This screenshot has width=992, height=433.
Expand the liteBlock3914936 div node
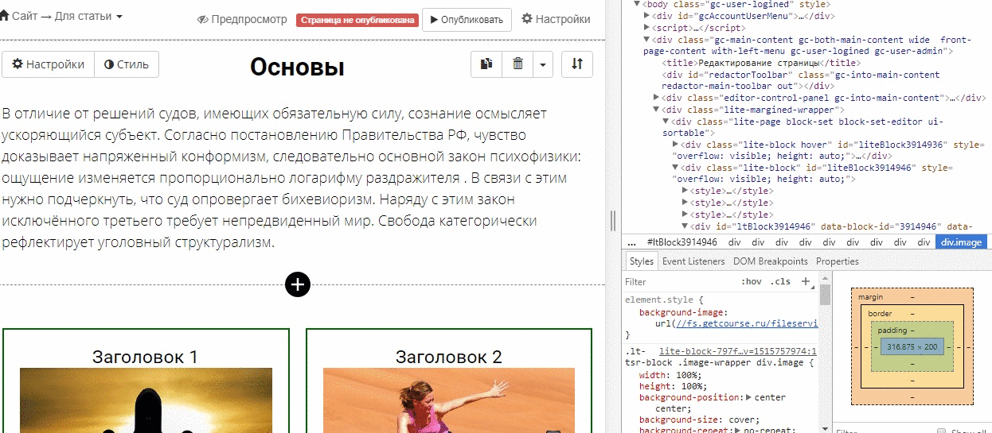pyautogui.click(x=675, y=145)
